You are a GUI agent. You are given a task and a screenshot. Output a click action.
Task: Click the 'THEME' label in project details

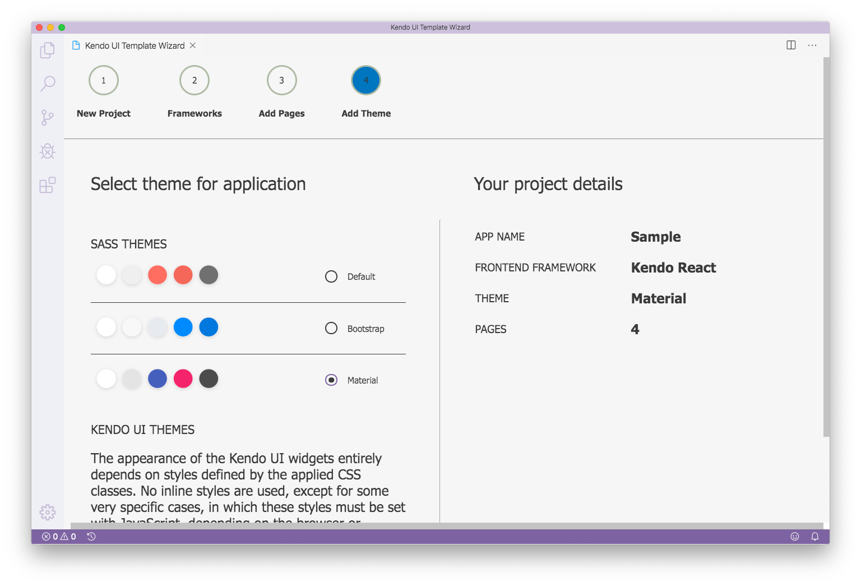point(492,298)
